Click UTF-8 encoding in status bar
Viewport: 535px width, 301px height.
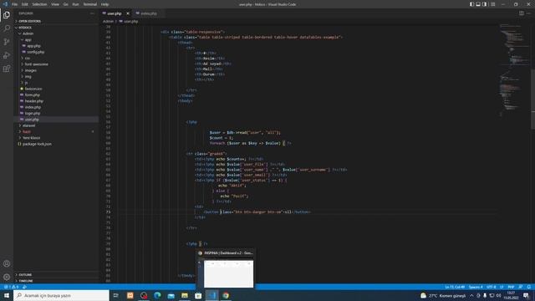pos(492,287)
